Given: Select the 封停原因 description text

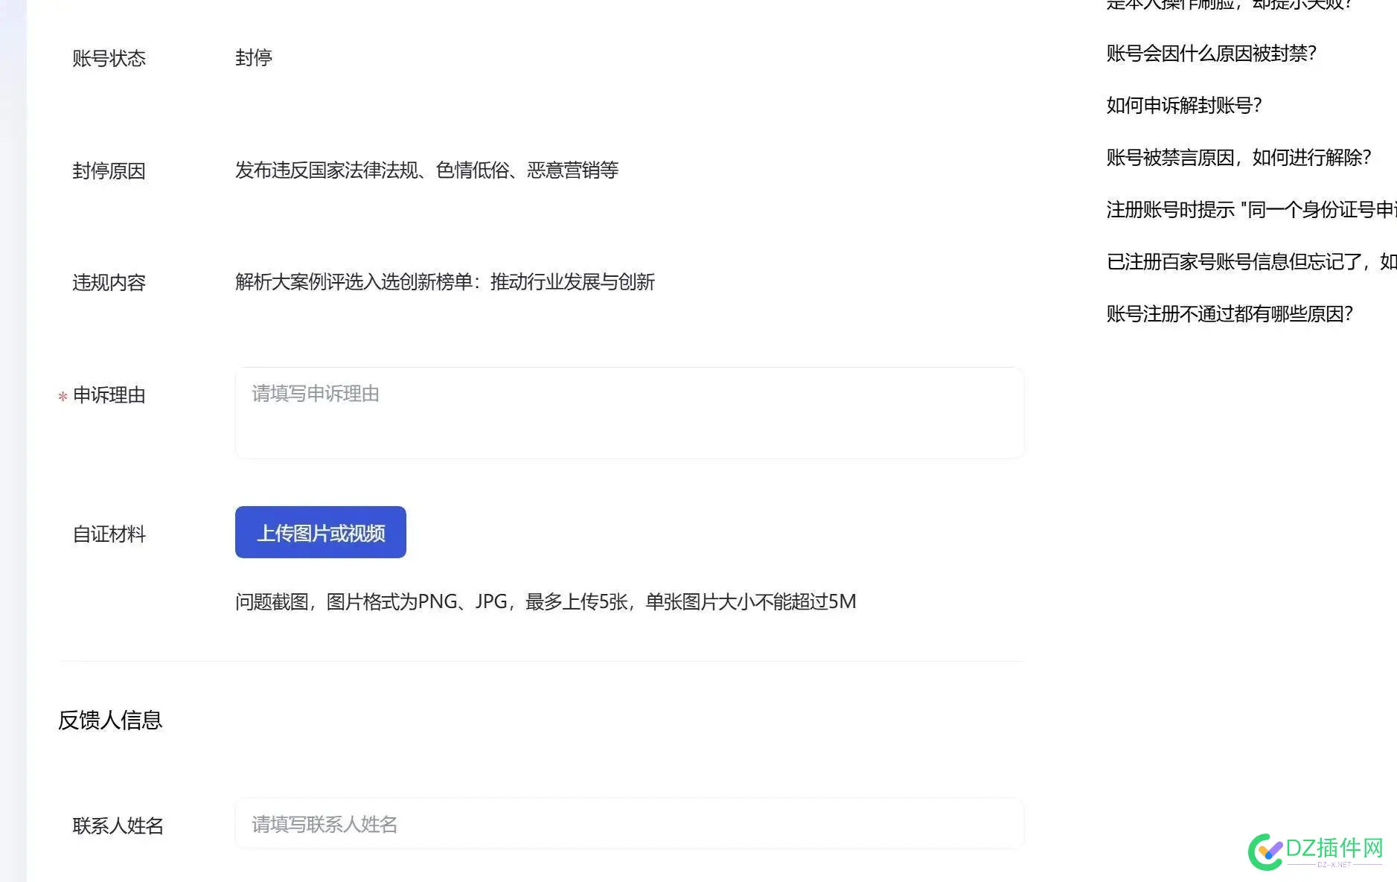Looking at the screenshot, I should click(x=427, y=170).
